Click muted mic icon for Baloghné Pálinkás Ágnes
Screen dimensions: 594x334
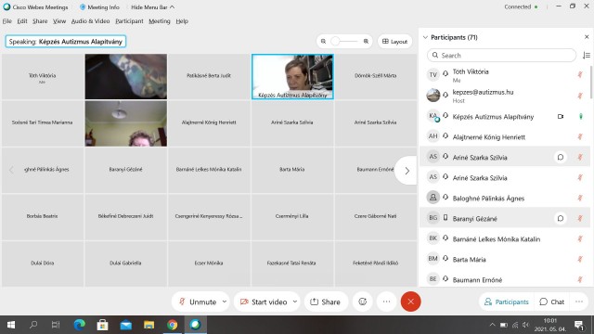click(x=580, y=198)
